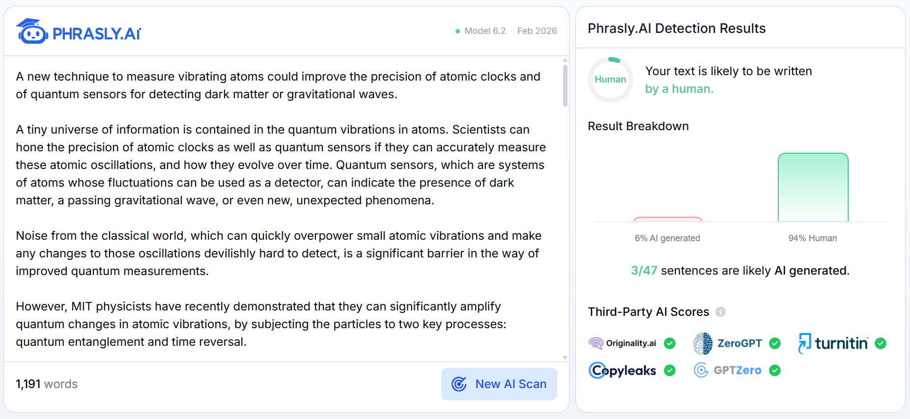
Task: Start a New AI Scan
Action: pos(499,384)
